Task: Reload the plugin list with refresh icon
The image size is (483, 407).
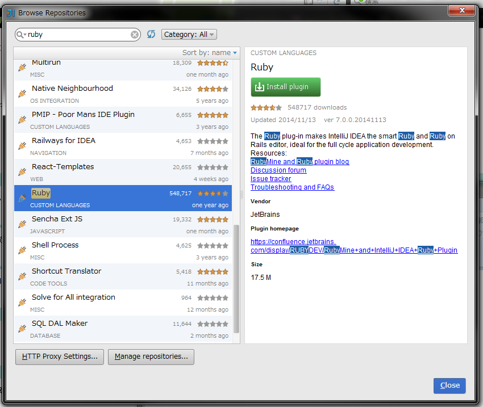Action: click(151, 34)
